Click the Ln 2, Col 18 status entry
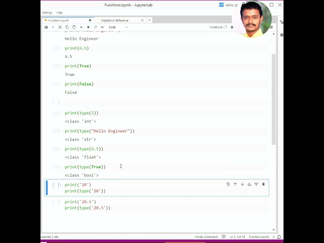324x243 pixels. [x=237, y=237]
